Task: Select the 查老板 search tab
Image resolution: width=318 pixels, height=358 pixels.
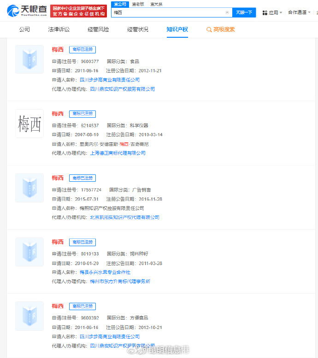Action: (x=138, y=4)
